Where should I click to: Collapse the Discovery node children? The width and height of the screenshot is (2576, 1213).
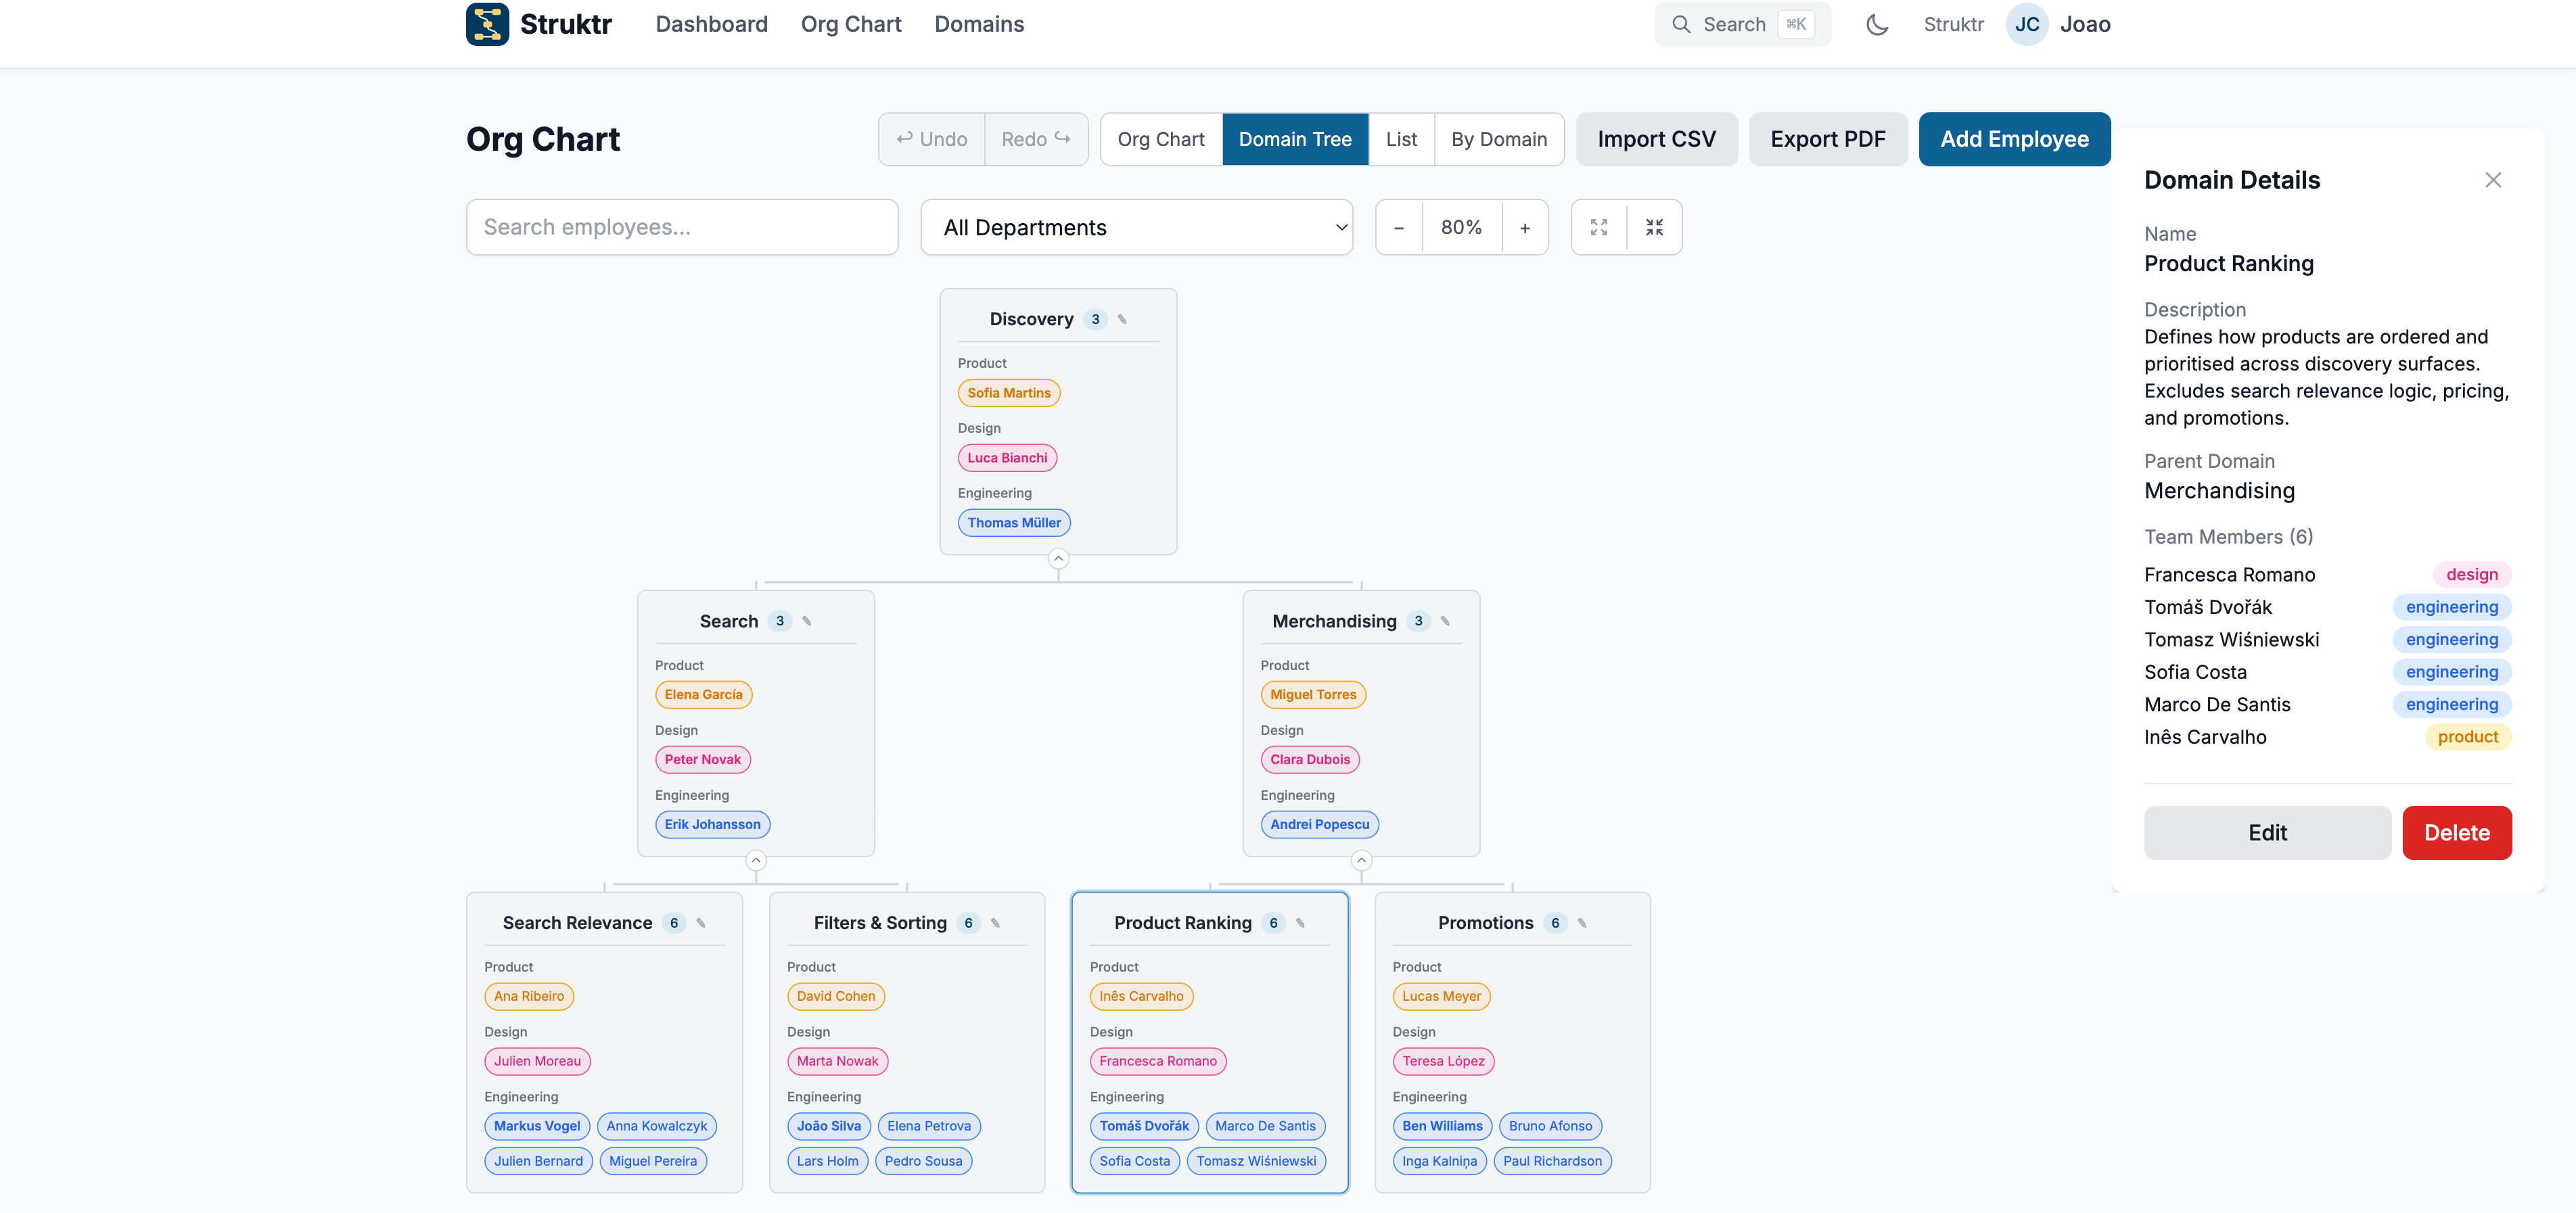[x=1058, y=560]
